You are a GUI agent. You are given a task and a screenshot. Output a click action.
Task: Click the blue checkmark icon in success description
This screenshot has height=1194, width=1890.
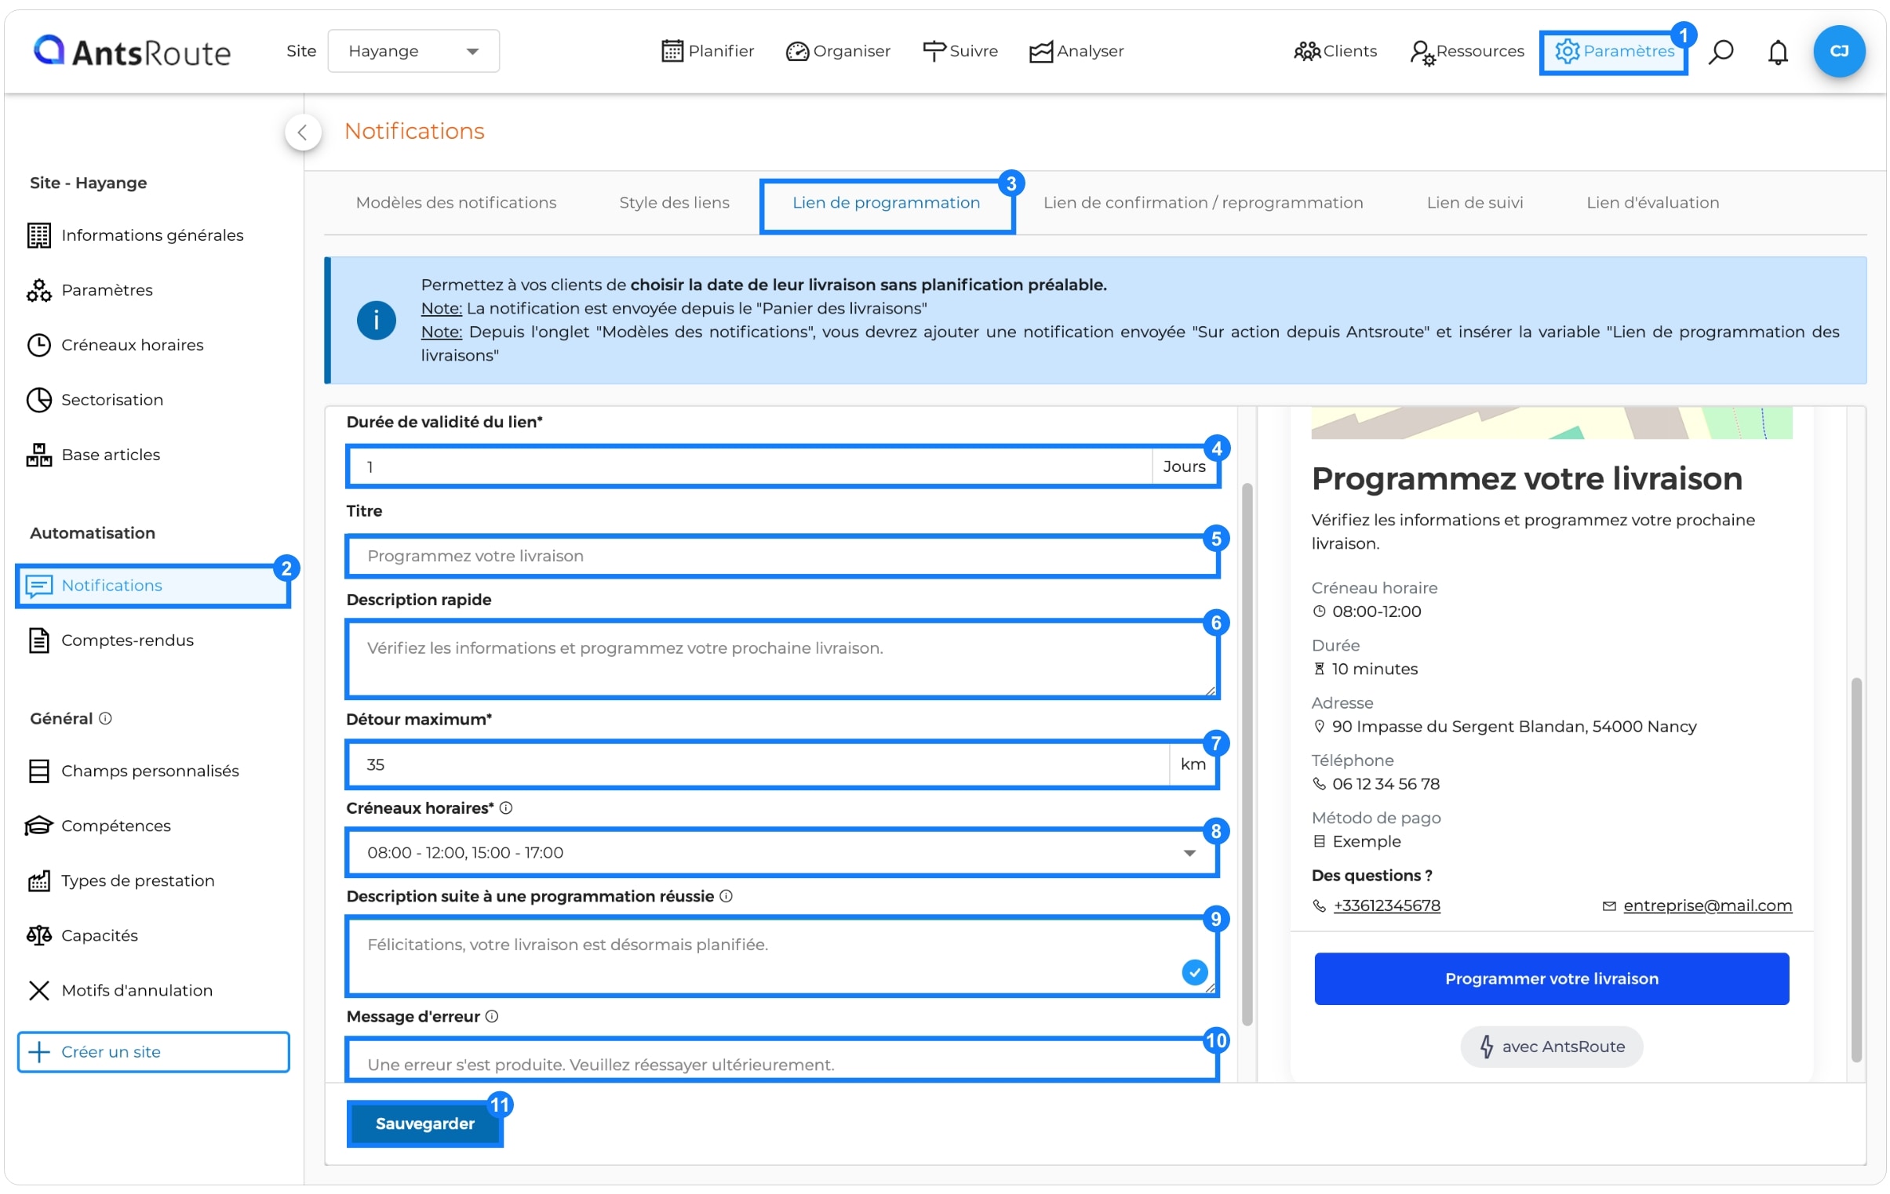1194,973
